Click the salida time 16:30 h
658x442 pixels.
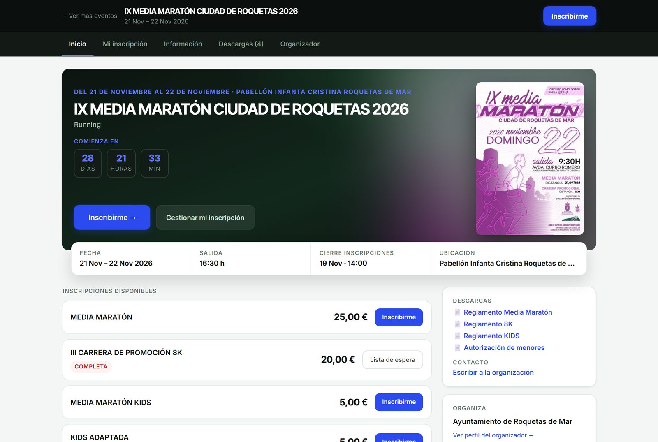[212, 264]
